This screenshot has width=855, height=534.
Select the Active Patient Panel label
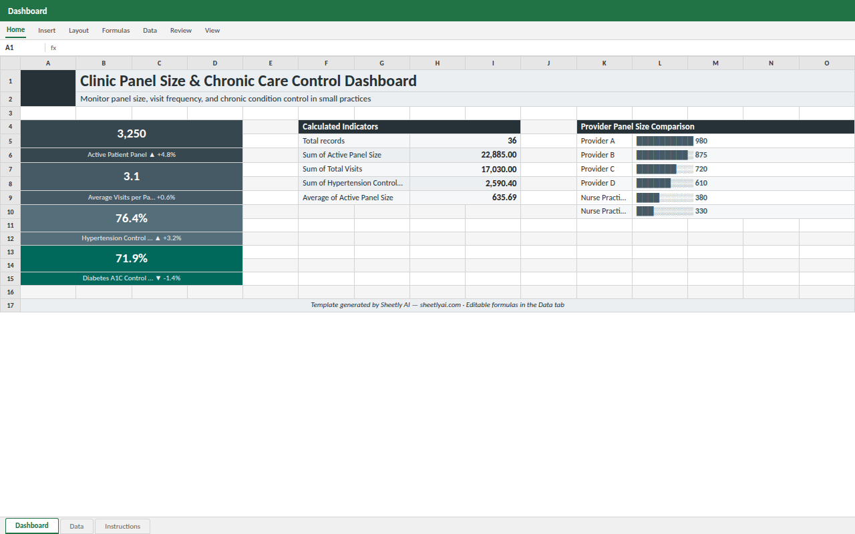click(132, 155)
